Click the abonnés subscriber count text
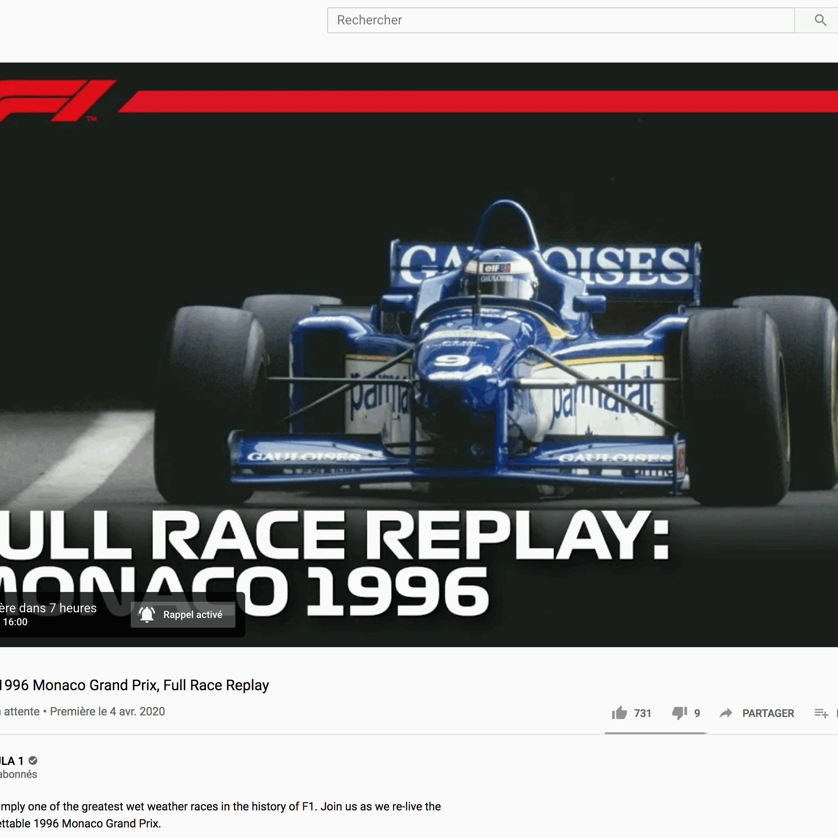 pos(19,774)
